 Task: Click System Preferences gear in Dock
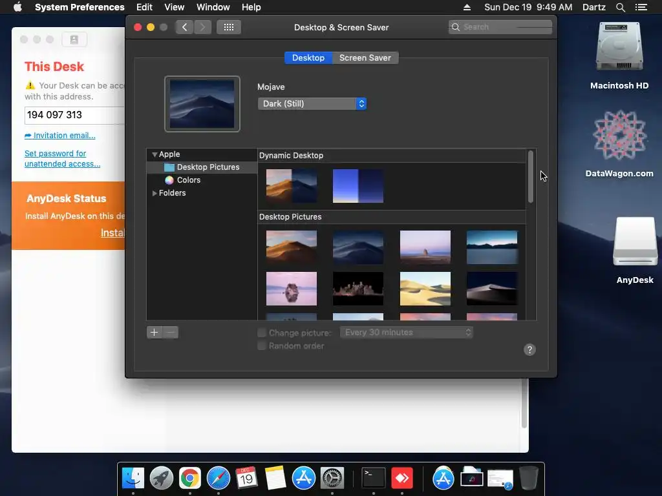click(332, 478)
